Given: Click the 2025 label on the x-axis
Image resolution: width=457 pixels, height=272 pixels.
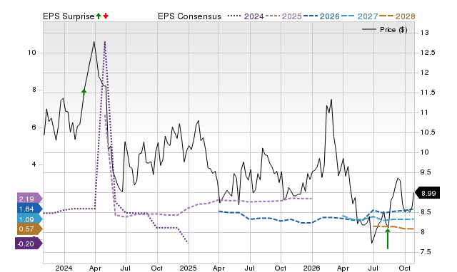Looking at the screenshot, I should coord(188,268).
